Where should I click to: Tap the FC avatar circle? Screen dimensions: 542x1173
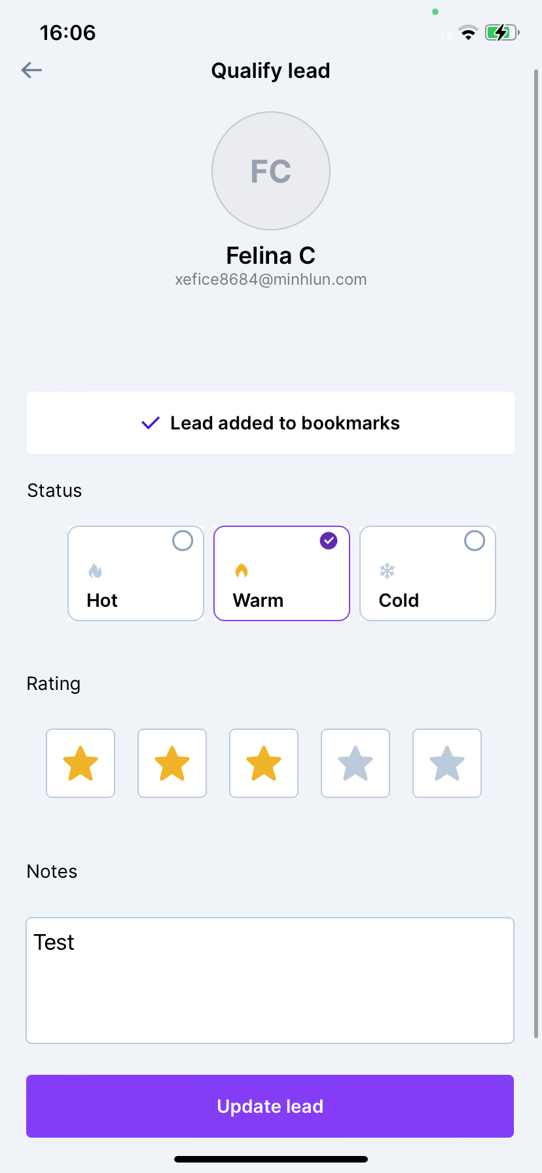pos(271,171)
